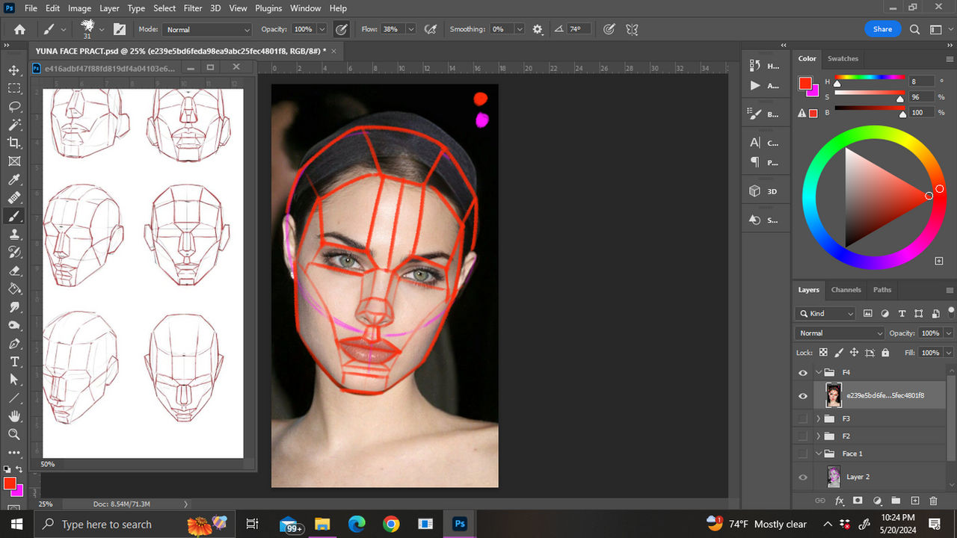Delete layer with the trash icon

tap(932, 501)
